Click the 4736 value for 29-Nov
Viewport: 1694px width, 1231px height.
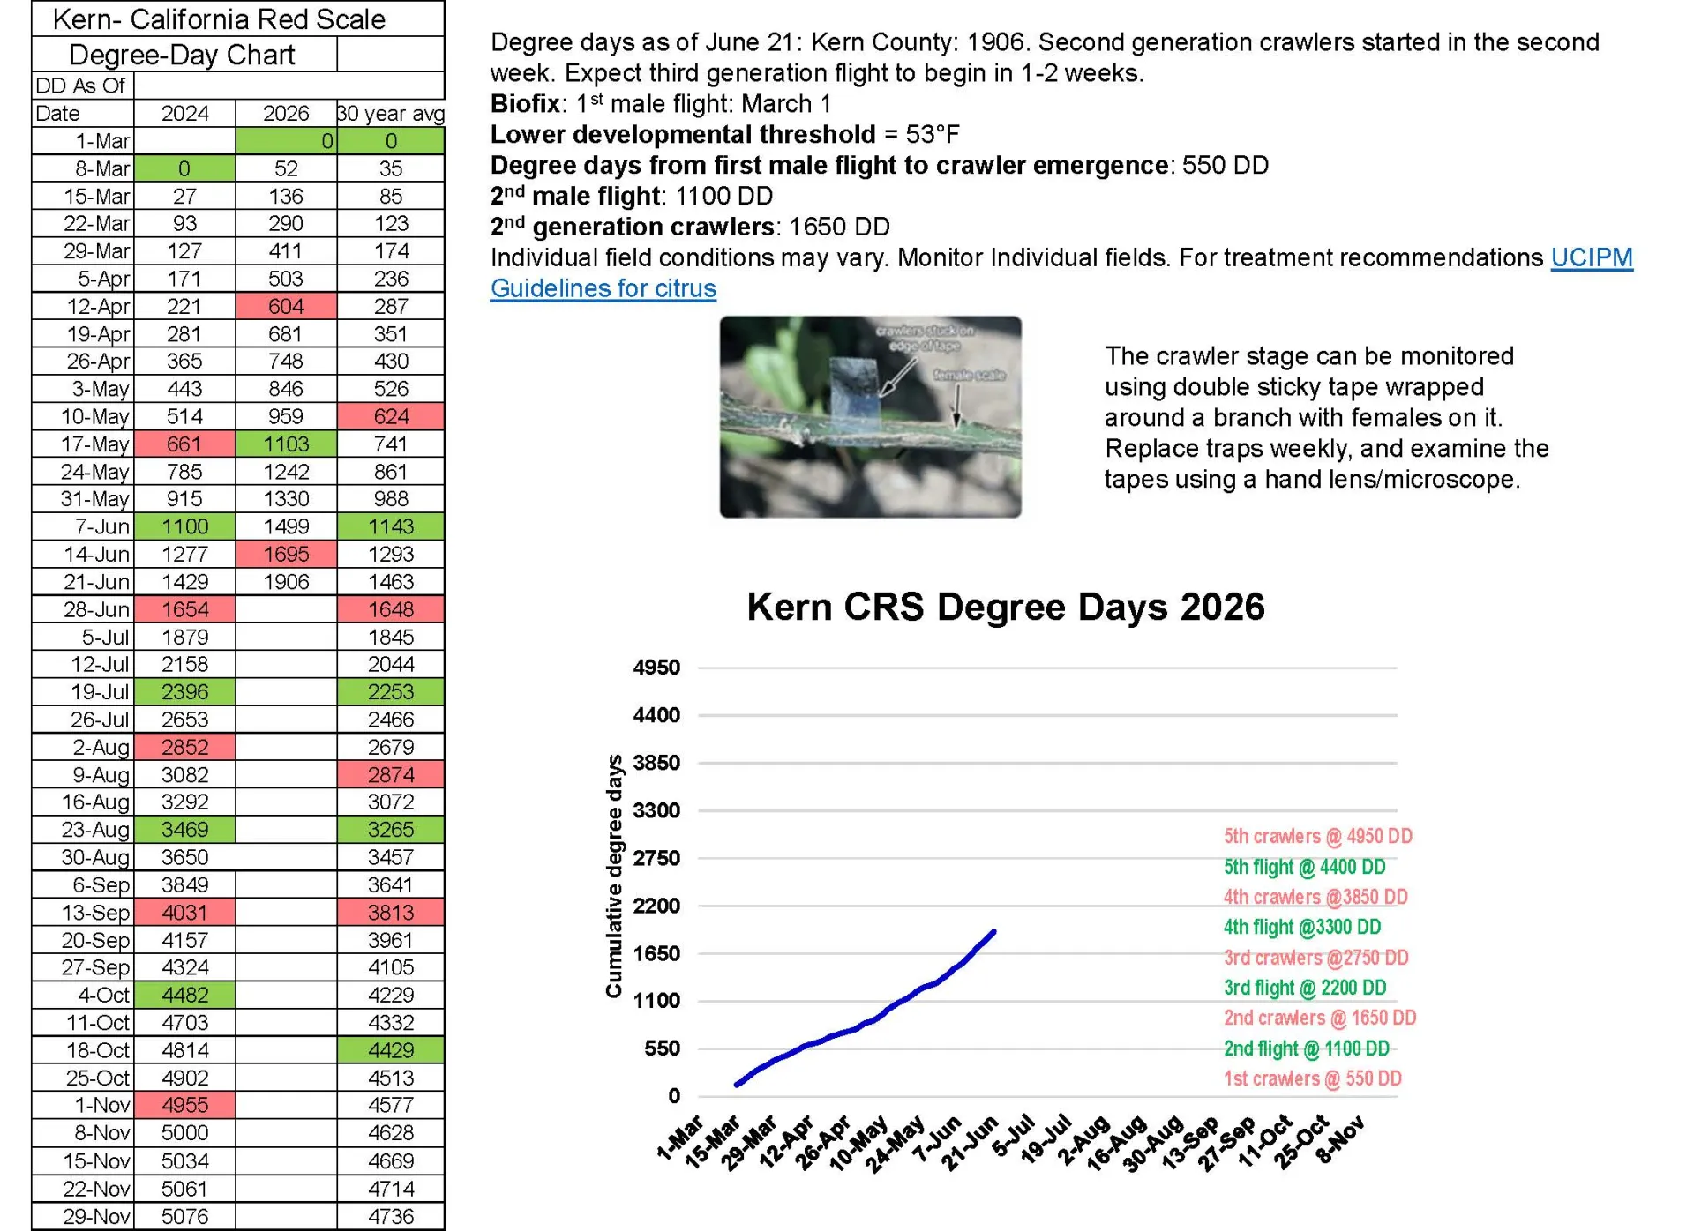391,1216
